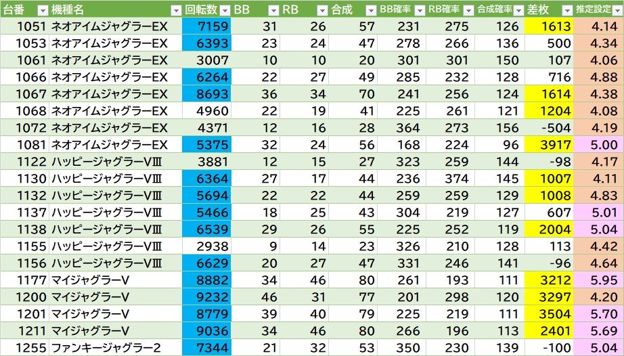Expand the 回転数 filter arrow
The image size is (624, 356).
click(x=224, y=10)
